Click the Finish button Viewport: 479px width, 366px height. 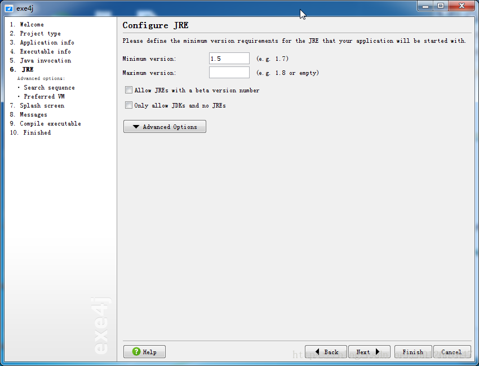pyautogui.click(x=413, y=352)
